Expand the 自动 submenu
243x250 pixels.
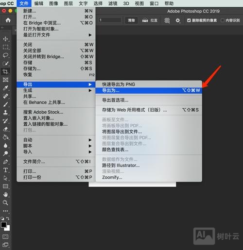coord(56,140)
